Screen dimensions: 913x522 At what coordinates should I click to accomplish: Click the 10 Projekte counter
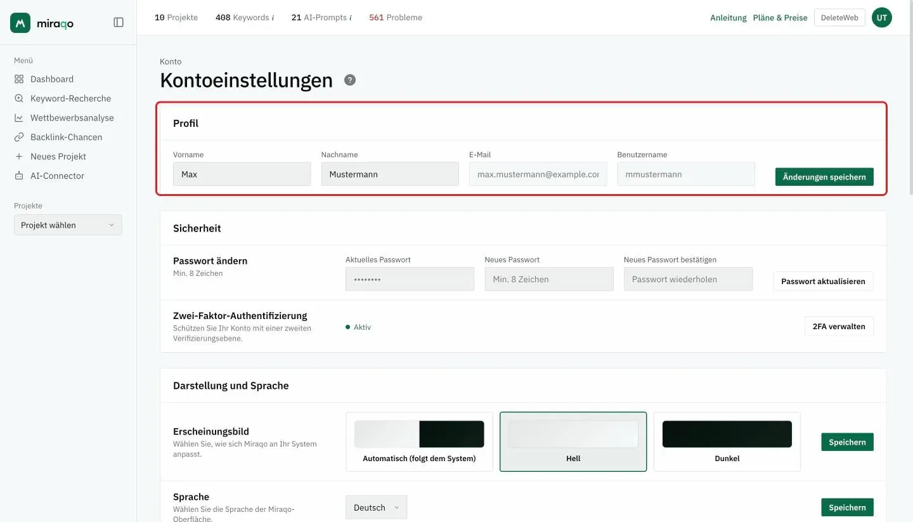click(176, 18)
